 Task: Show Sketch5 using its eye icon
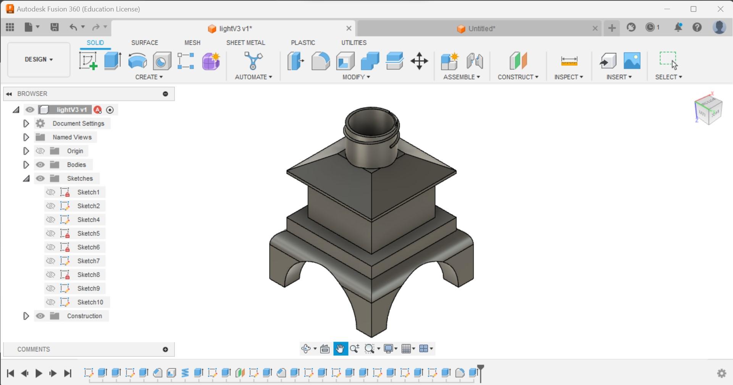coord(50,233)
